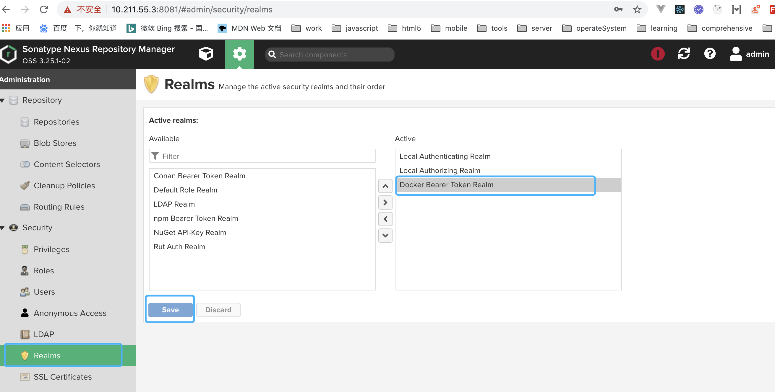This screenshot has height=392, width=775.
Task: Remove realm from Active with left arrow
Action: [385, 219]
